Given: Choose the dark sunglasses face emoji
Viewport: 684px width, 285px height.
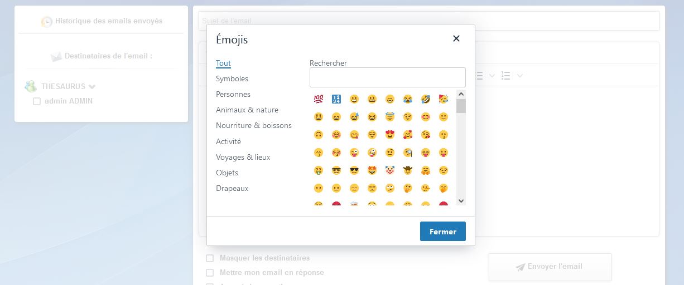Looking at the screenshot, I should 354,170.
